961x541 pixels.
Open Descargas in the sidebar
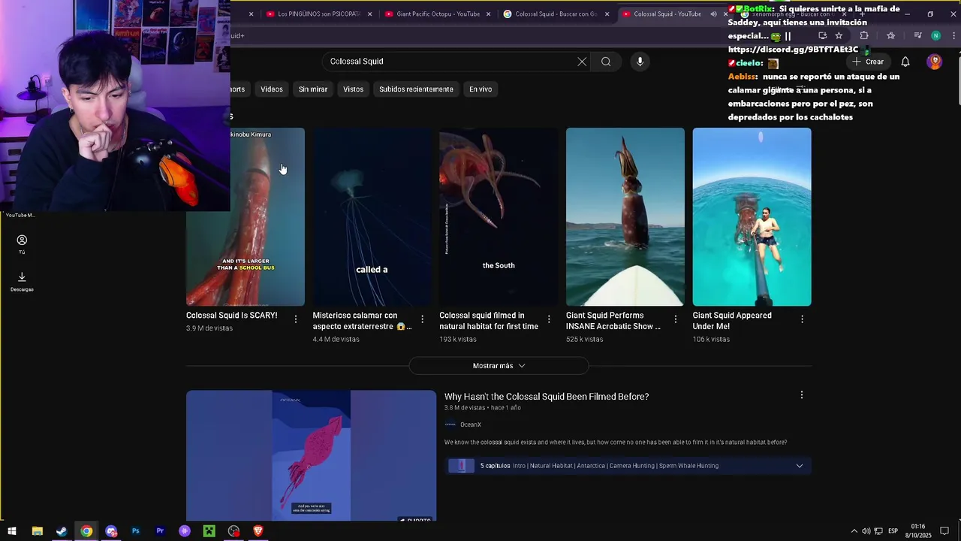click(x=22, y=282)
